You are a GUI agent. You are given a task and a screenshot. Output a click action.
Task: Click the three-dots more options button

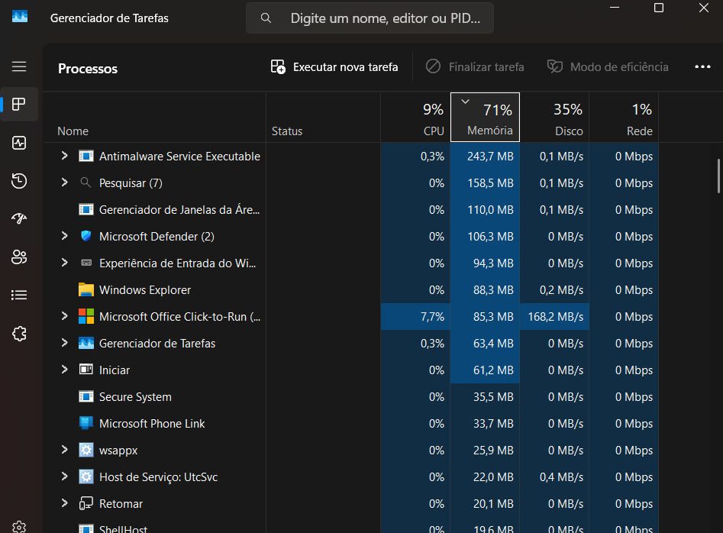click(702, 67)
